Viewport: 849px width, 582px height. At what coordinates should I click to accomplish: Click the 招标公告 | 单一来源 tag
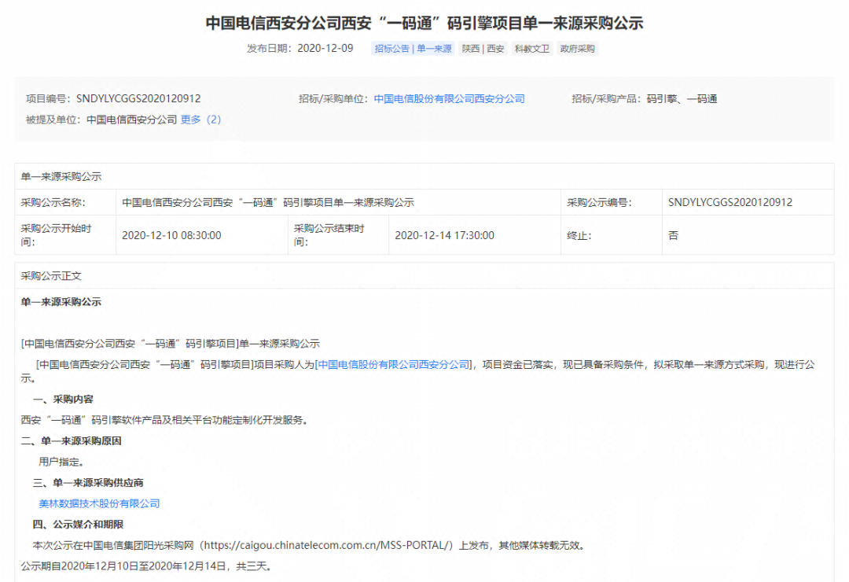click(413, 49)
